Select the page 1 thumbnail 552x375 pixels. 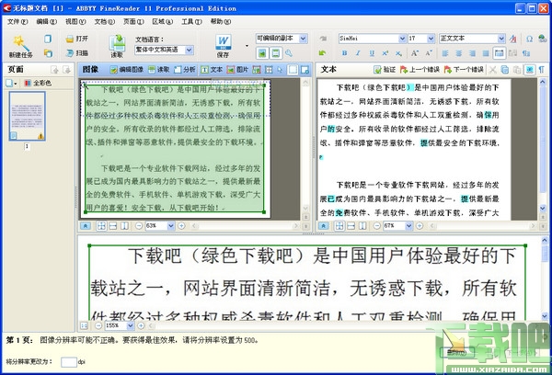pos(27,116)
